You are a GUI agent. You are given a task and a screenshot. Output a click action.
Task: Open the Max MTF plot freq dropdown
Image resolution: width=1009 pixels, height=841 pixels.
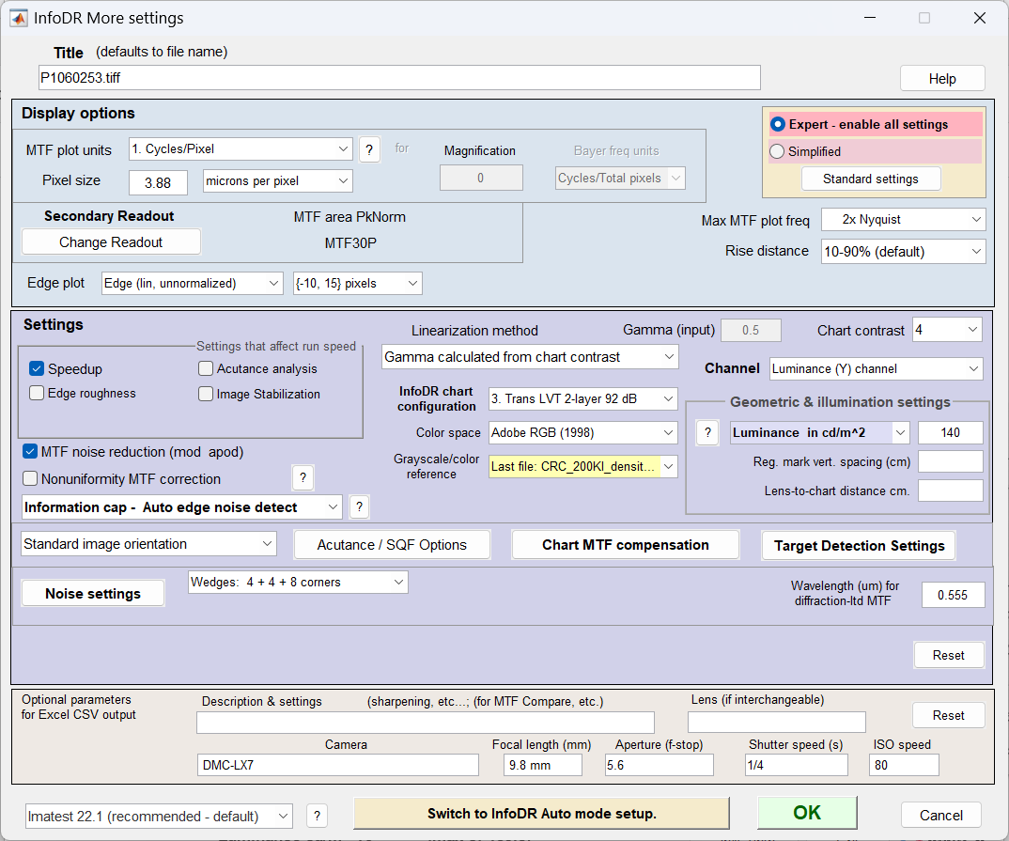(x=903, y=219)
